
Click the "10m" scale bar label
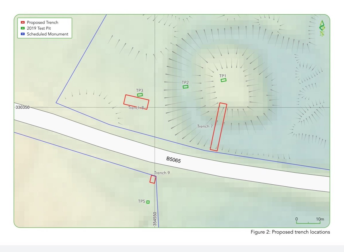(x=320, y=219)
